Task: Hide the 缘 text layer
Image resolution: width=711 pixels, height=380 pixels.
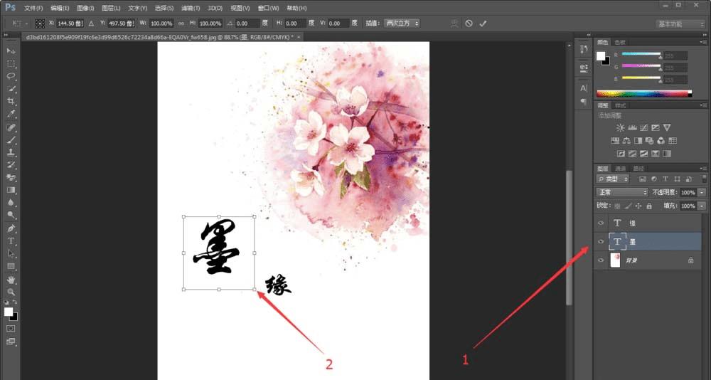Action: coord(601,223)
